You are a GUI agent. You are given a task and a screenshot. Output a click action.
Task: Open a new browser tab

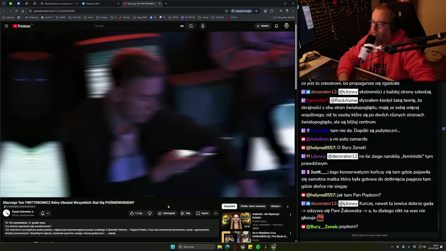tap(166, 3)
